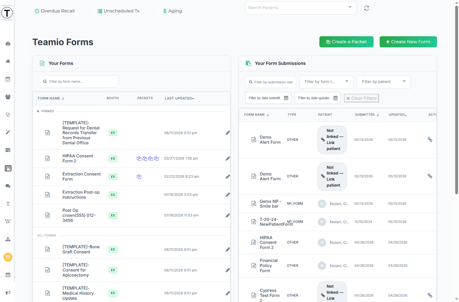Screen dimensions: 459x302
Task: Open the magic wand icon in sidebar
Action: [8, 132]
